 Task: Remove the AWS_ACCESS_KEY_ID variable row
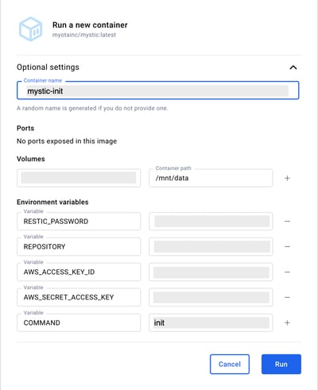click(x=287, y=272)
